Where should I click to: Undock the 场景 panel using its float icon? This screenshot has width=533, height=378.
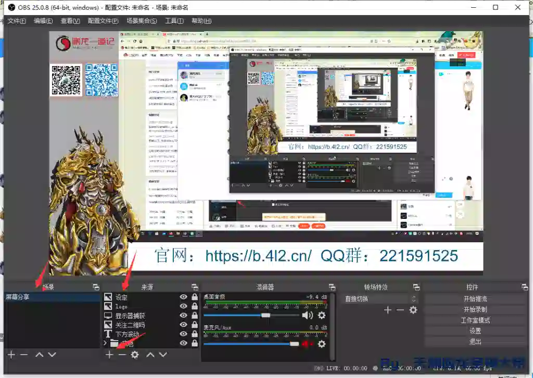coord(96,287)
